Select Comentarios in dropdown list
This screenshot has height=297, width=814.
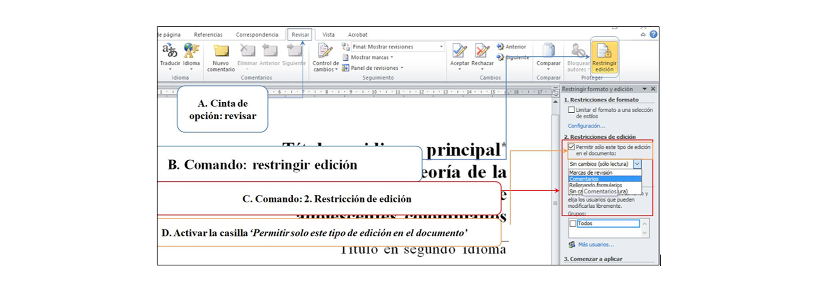604,179
